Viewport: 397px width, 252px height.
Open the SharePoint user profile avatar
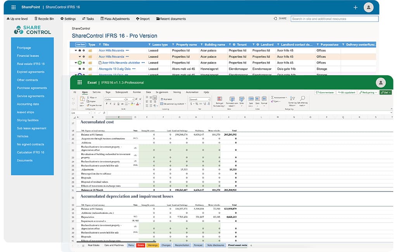369,7
